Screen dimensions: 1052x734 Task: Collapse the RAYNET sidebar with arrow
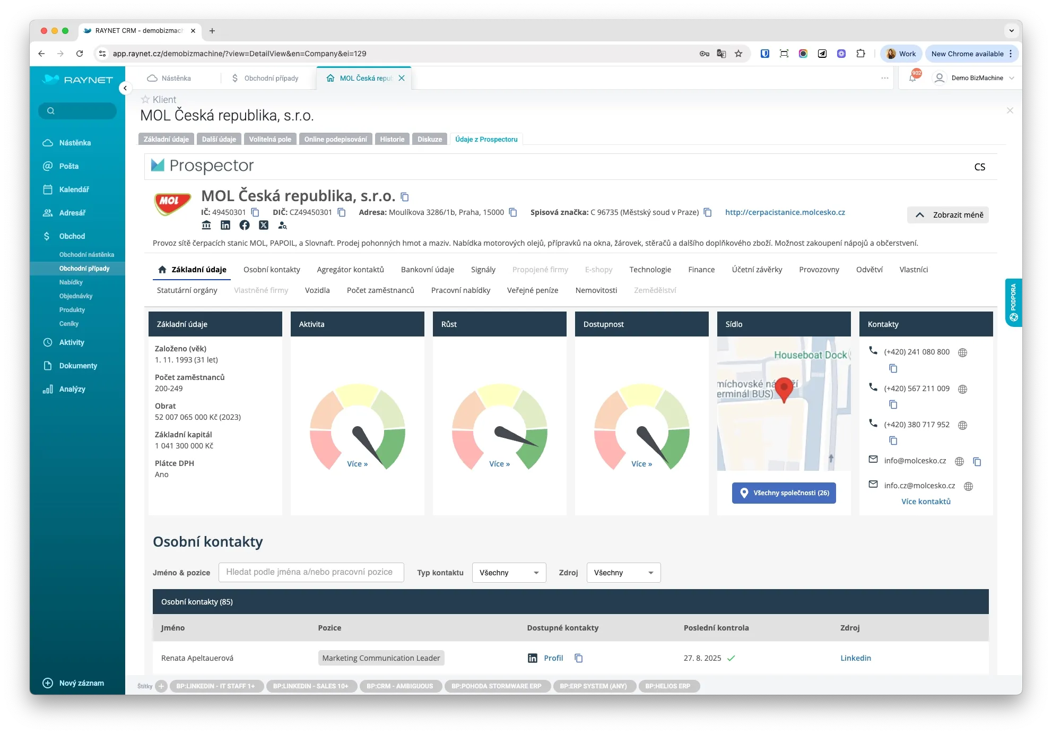click(x=125, y=88)
